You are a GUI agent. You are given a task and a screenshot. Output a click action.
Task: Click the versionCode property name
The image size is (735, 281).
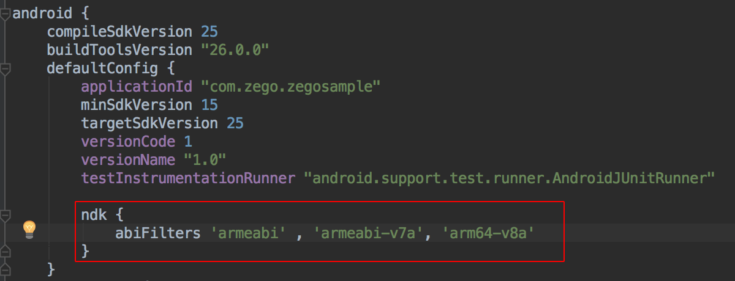pos(128,142)
